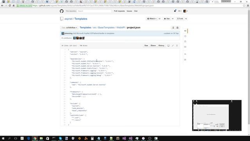The width and height of the screenshot is (250, 141).
Task: Open the user avatar profile dropdown
Action: pos(186,11)
